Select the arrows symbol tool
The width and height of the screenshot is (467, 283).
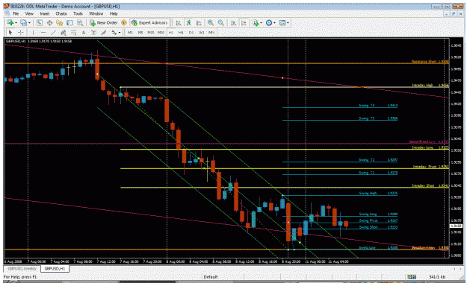point(114,32)
